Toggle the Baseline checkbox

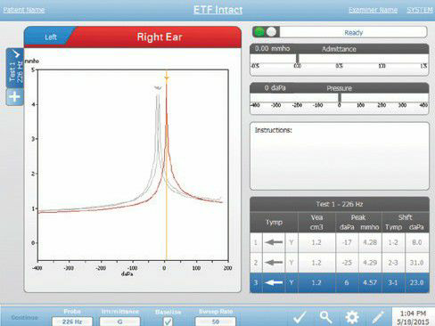click(168, 322)
